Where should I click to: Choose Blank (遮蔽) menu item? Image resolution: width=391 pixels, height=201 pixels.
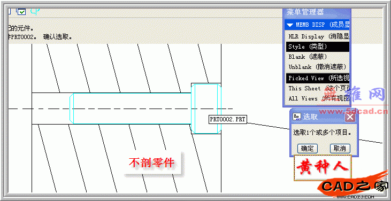click(318, 57)
